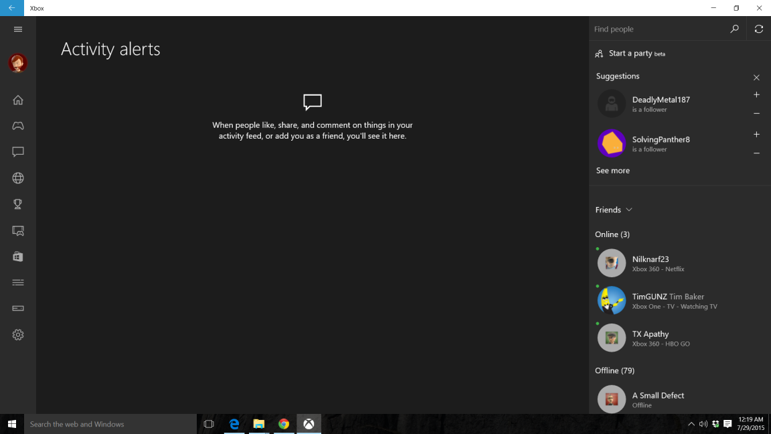Dismiss Suggestions with the X
Viewport: 771px width, 434px height.
click(756, 77)
